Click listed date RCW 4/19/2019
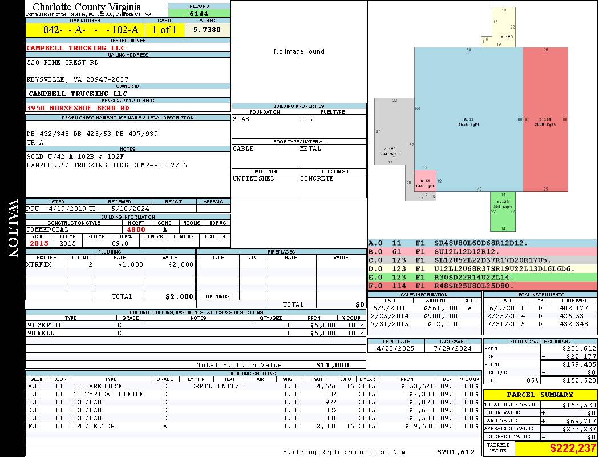The height and width of the screenshot is (457, 599). [x=56, y=209]
